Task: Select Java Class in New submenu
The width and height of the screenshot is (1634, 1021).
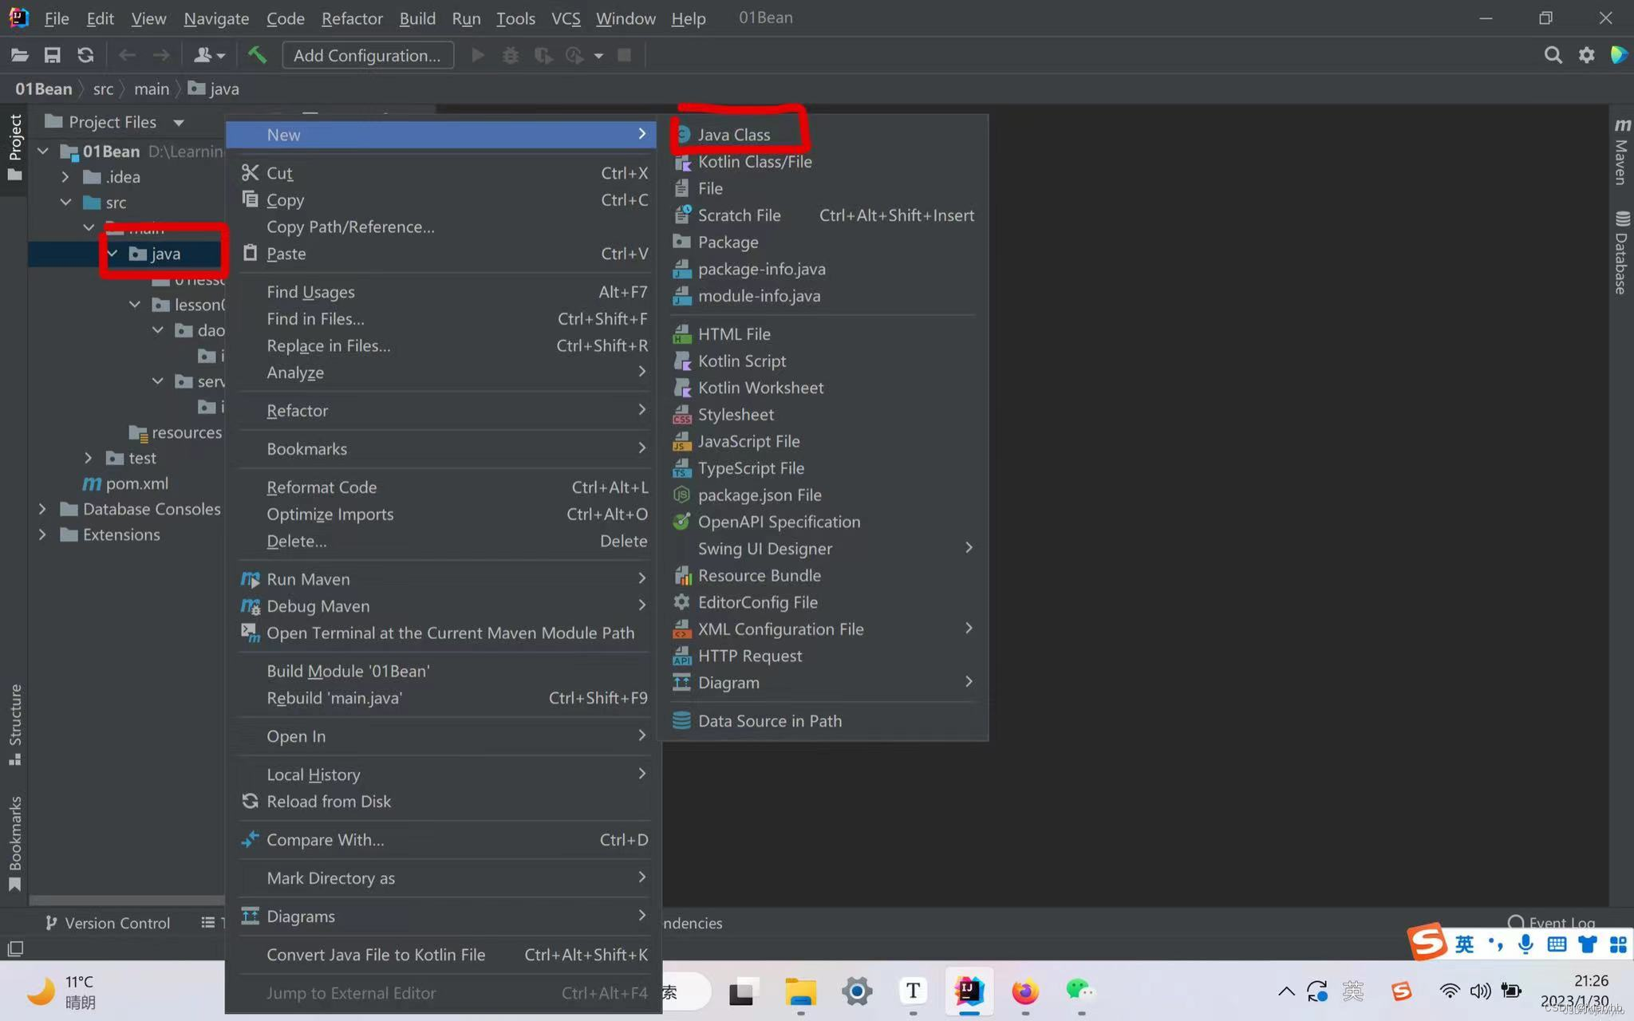Action: coord(733,135)
